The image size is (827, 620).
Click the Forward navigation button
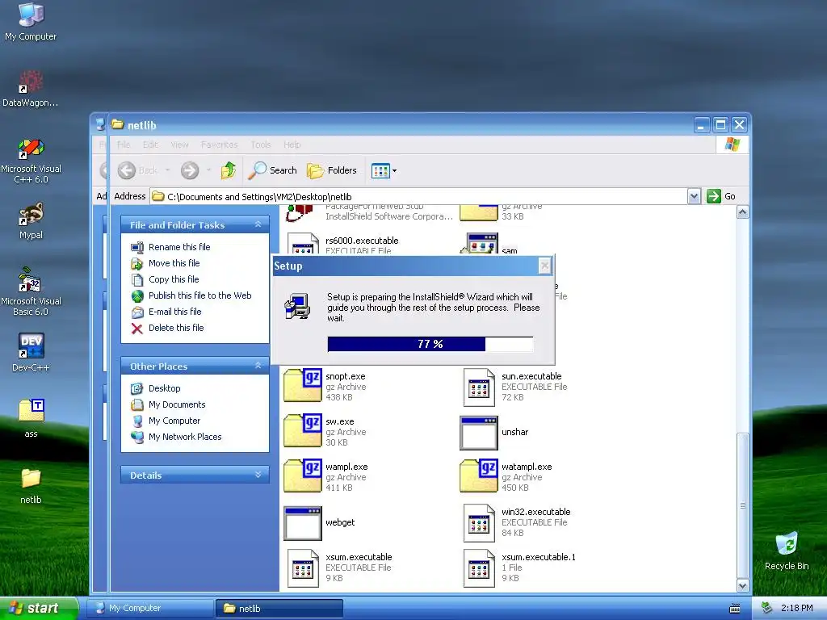pos(190,170)
